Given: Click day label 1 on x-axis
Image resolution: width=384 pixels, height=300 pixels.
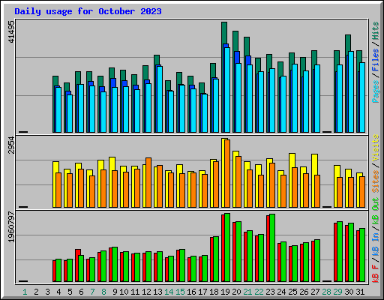Looking at the screenshot, I should [25, 292].
